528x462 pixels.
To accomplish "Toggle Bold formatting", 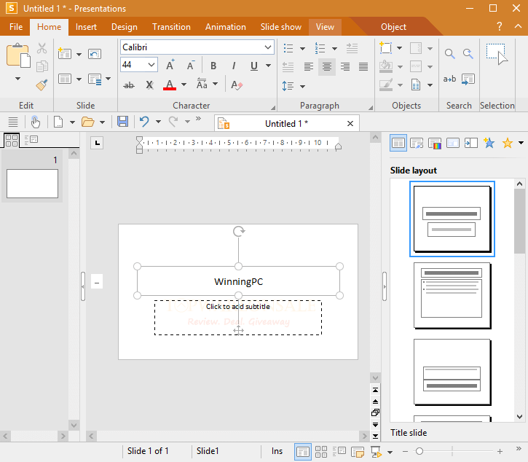I will pyautogui.click(x=213, y=66).
